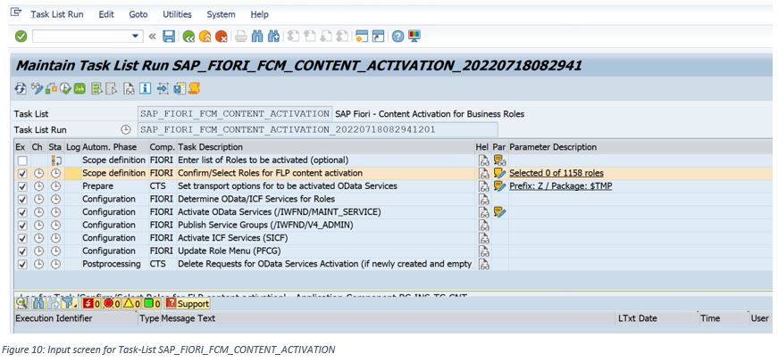Uncheck Delete Requests for OData Services checkbox
The height and width of the screenshot is (362, 778).
(x=21, y=264)
